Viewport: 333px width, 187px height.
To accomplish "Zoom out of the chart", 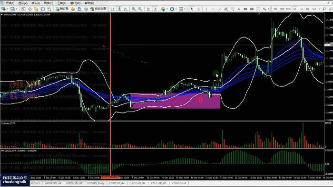I will pyautogui.click(x=140, y=9).
